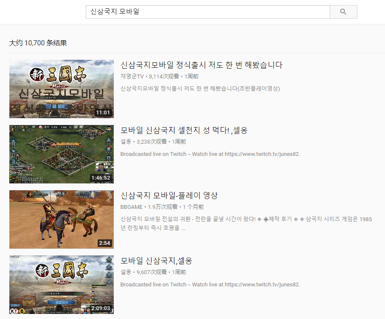Open the thumbnail with the 2:09:03 duration

tap(62, 285)
